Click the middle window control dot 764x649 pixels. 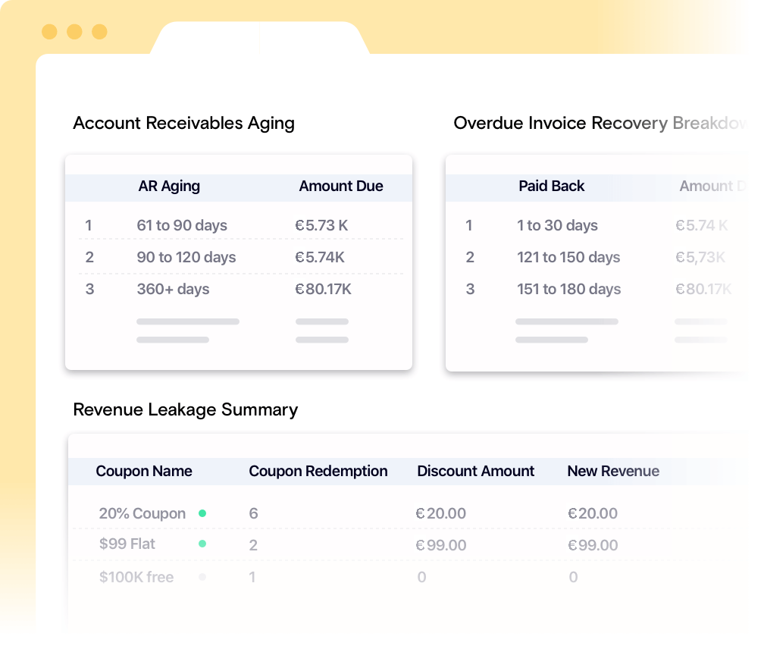pyautogui.click(x=74, y=32)
